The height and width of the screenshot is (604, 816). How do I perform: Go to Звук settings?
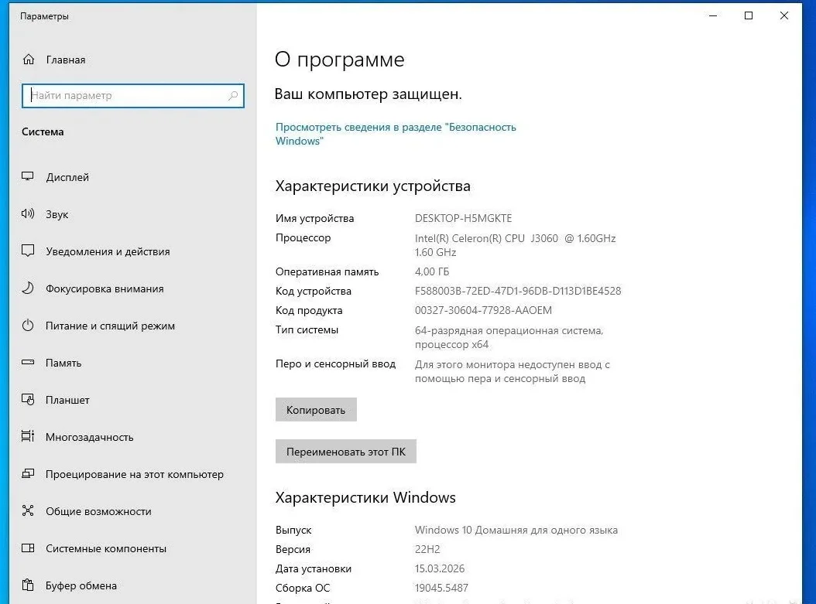132,214
